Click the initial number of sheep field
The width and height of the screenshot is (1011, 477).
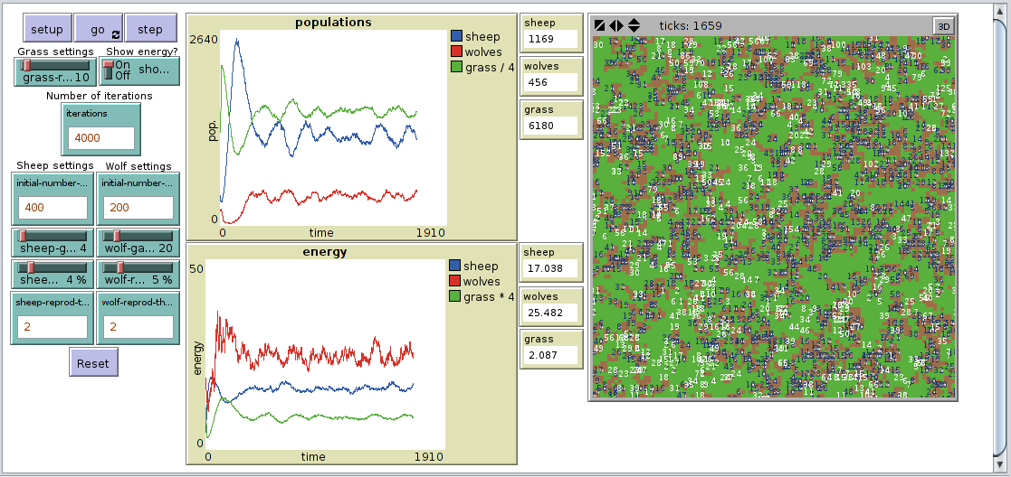coord(52,209)
